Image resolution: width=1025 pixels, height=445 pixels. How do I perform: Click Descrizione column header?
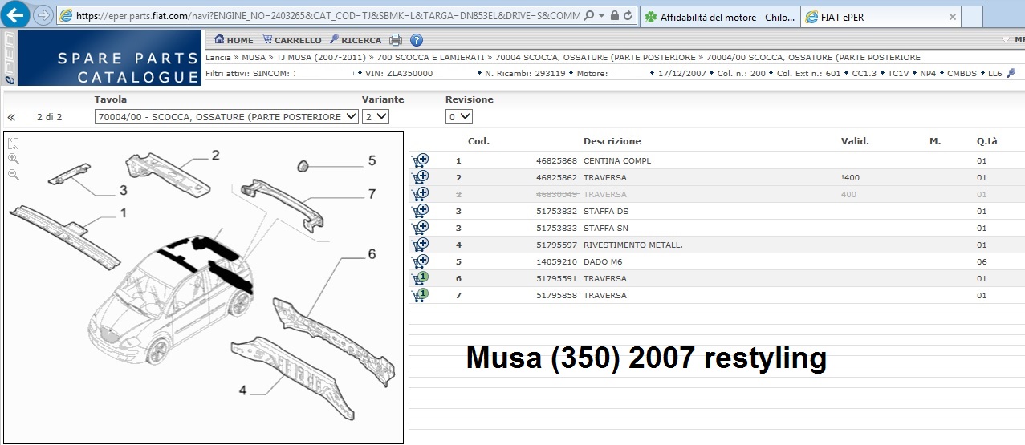point(612,141)
